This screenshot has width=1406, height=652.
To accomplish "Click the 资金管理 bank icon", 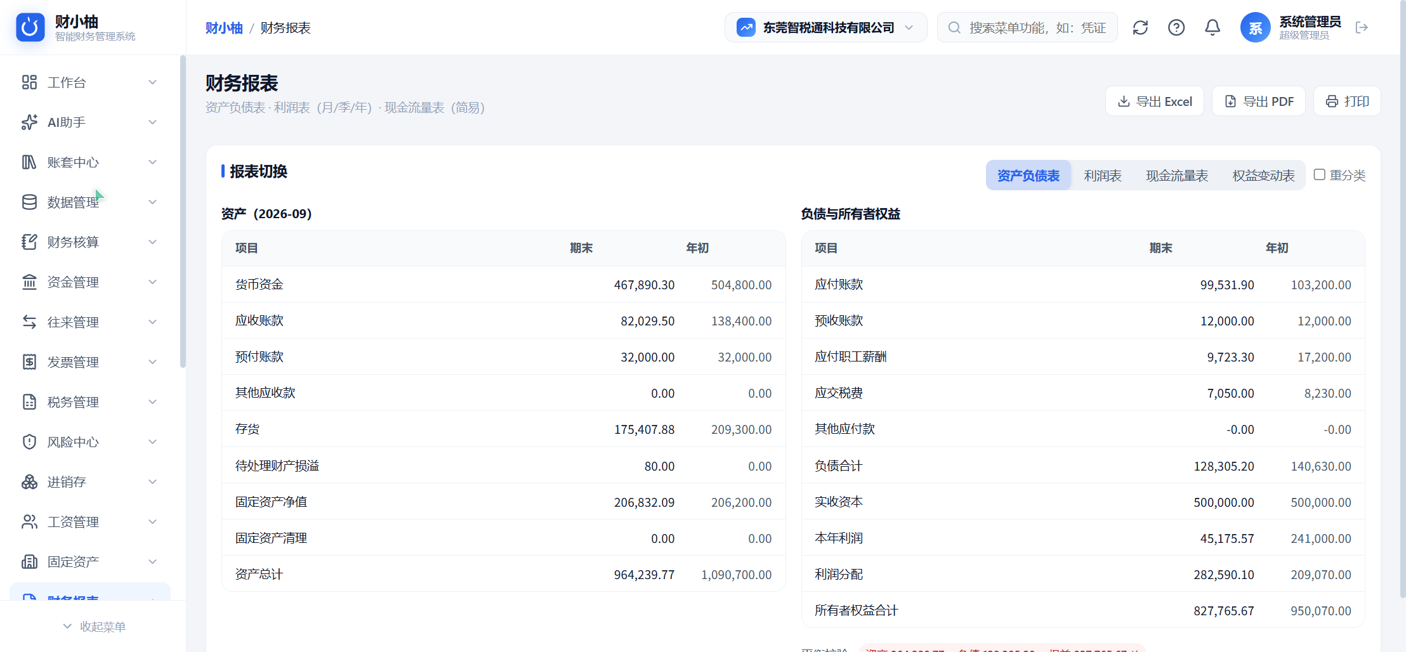I will 29,282.
